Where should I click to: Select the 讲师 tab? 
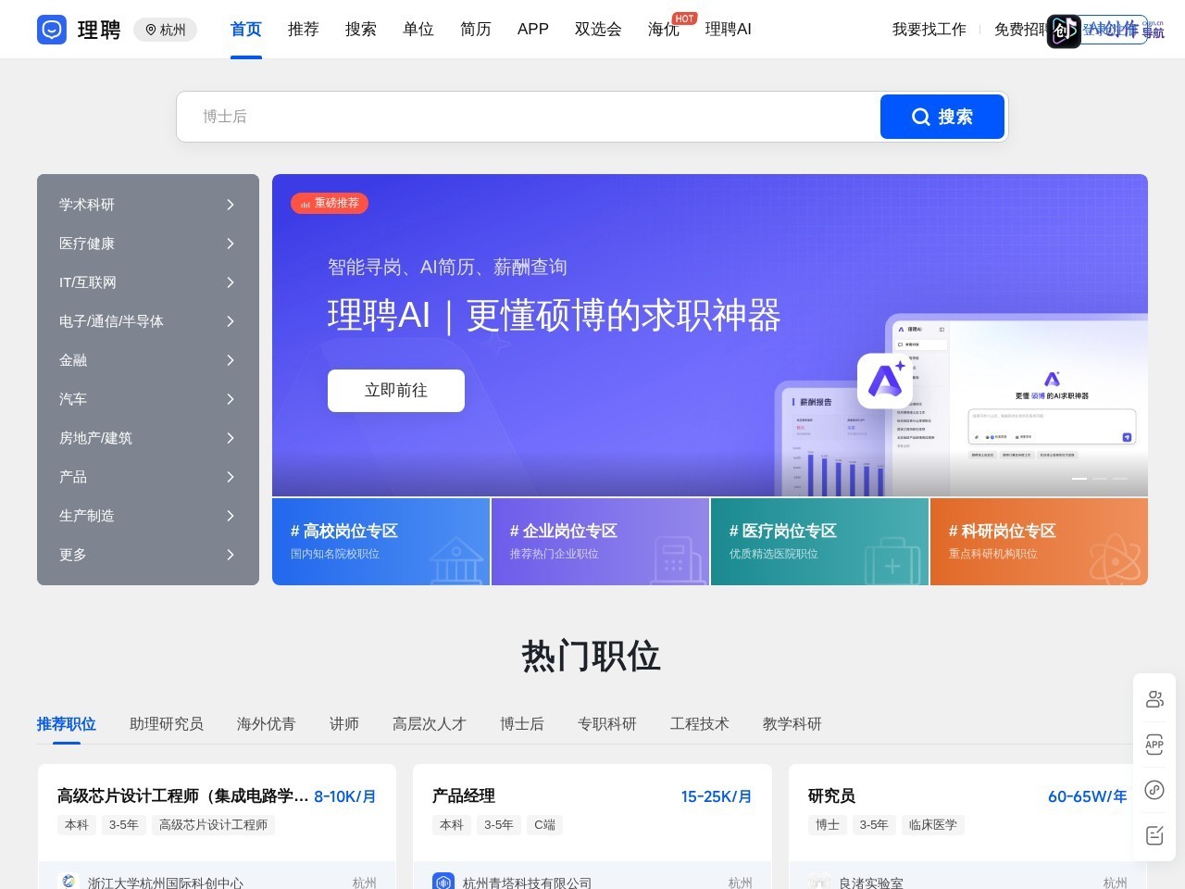click(344, 724)
